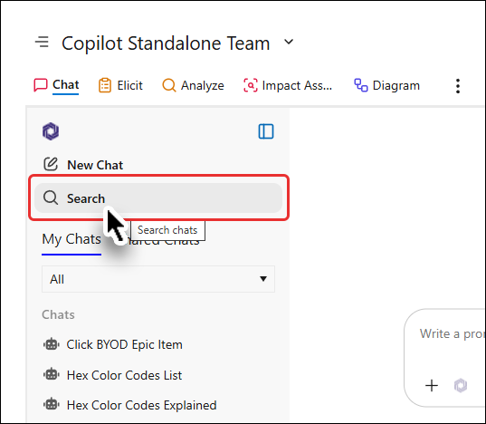Click the purple Copilot logo icon

click(51, 131)
